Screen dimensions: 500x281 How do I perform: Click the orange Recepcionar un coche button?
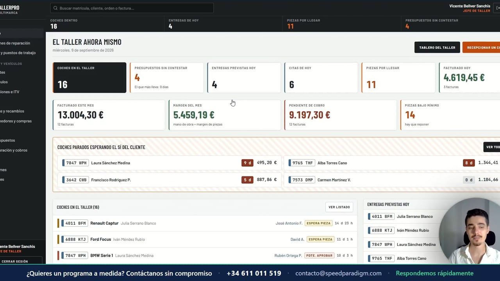click(x=481, y=47)
